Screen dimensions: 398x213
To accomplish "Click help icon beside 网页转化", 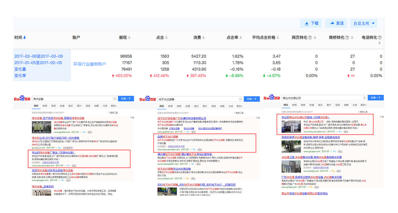I will click(310, 38).
